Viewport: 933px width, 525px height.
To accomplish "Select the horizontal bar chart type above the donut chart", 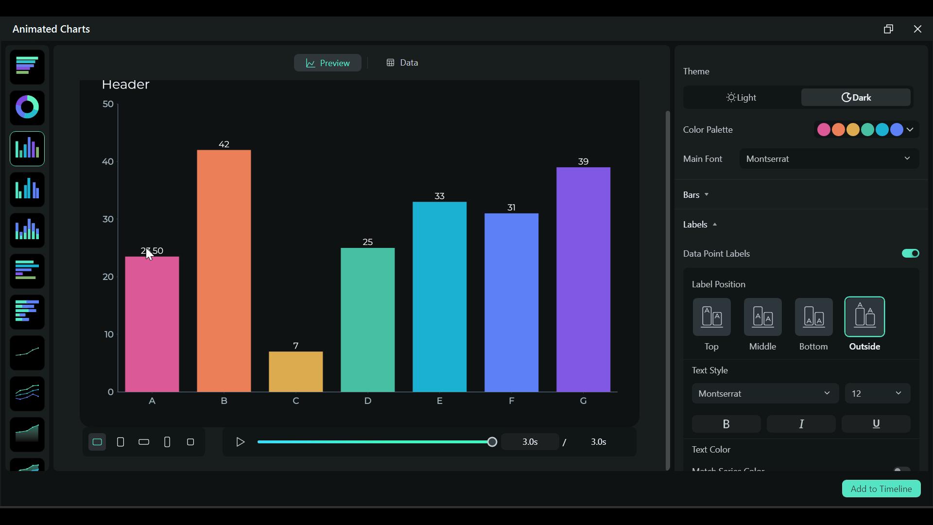I will 27,67.
